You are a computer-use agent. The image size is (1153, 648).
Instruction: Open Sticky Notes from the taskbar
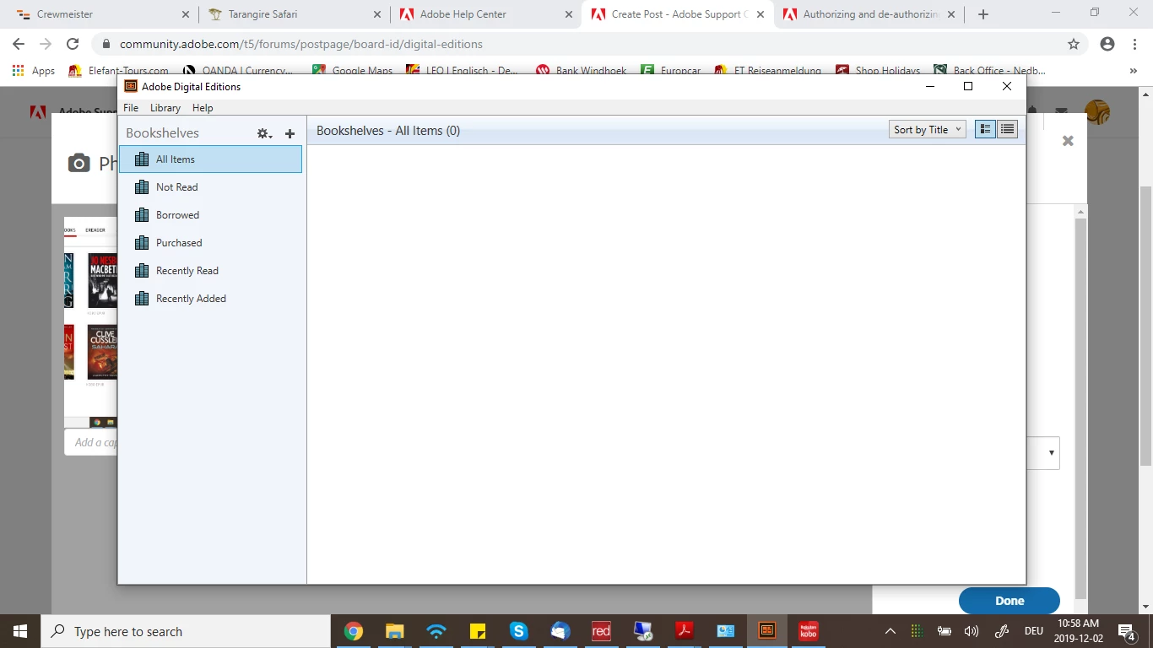(477, 631)
